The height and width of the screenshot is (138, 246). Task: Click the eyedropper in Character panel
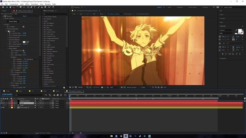coord(236,30)
